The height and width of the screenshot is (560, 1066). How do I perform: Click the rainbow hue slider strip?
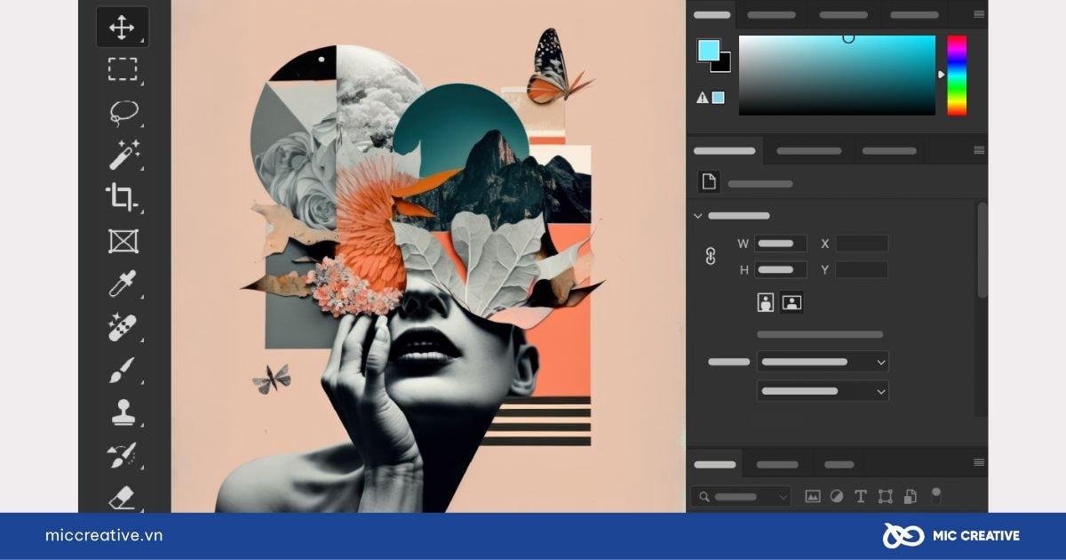click(957, 76)
